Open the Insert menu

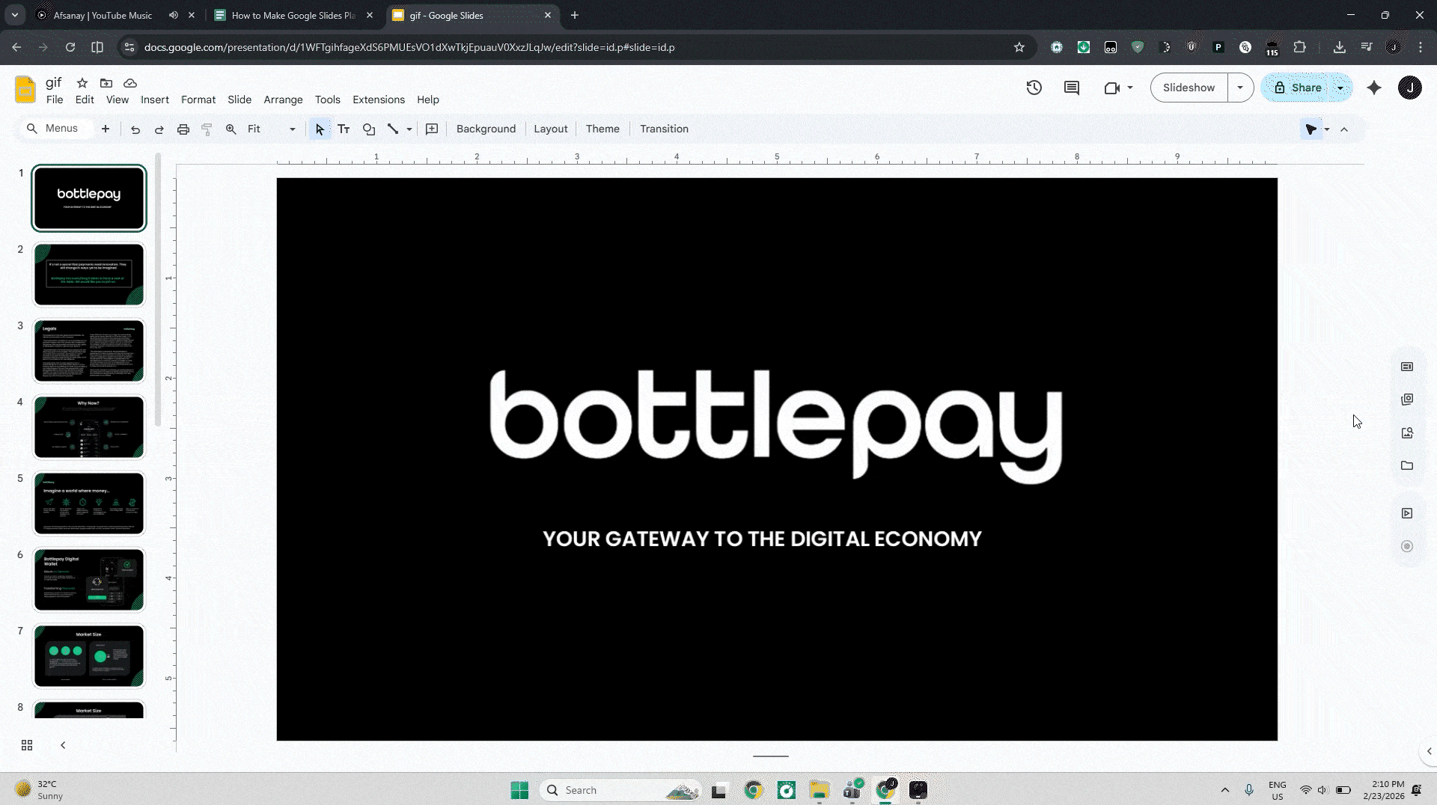(155, 100)
